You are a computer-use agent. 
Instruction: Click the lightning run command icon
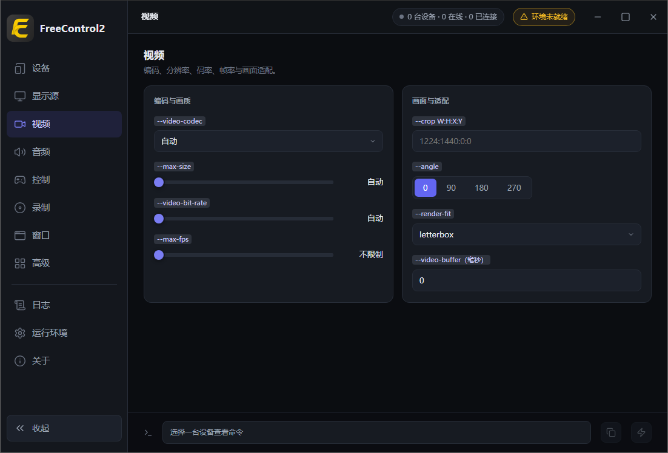pyautogui.click(x=641, y=432)
